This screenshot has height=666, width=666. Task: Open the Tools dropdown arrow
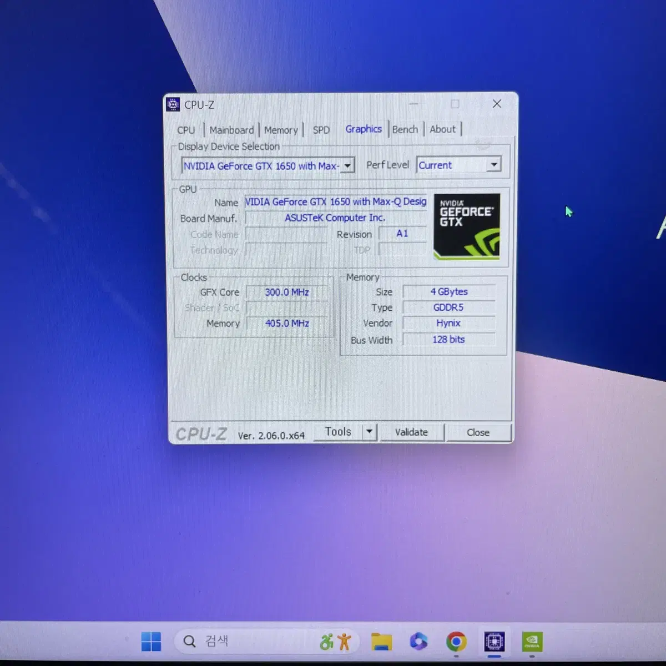[370, 432]
